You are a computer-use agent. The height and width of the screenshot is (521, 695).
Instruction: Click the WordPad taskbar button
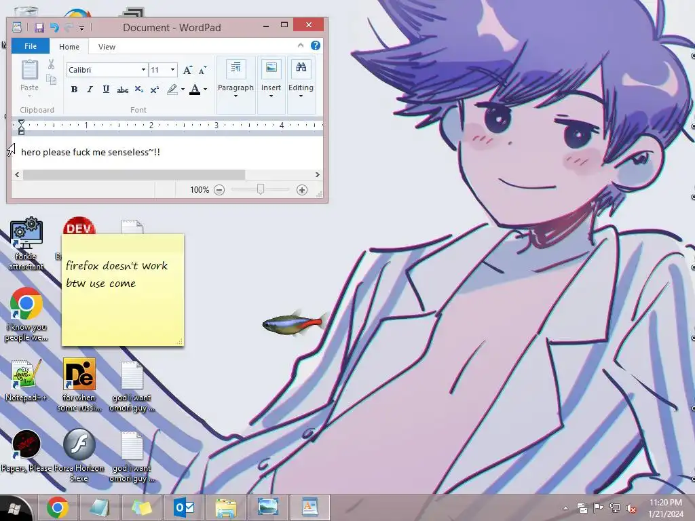[309, 507]
